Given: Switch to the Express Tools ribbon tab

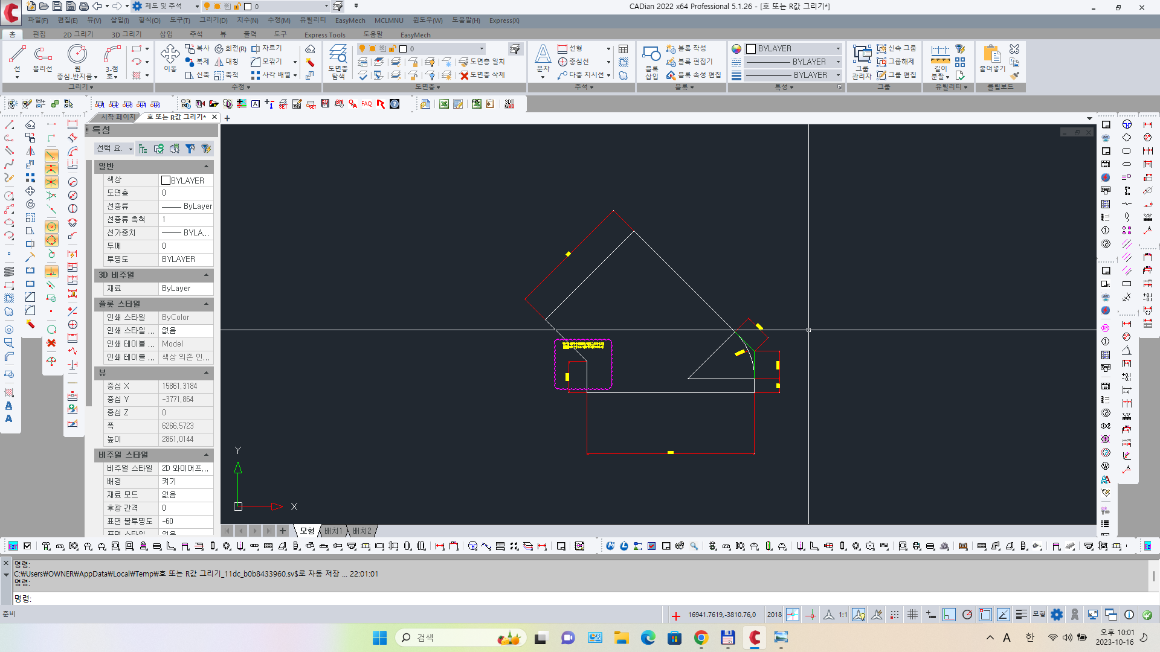Looking at the screenshot, I should point(325,35).
